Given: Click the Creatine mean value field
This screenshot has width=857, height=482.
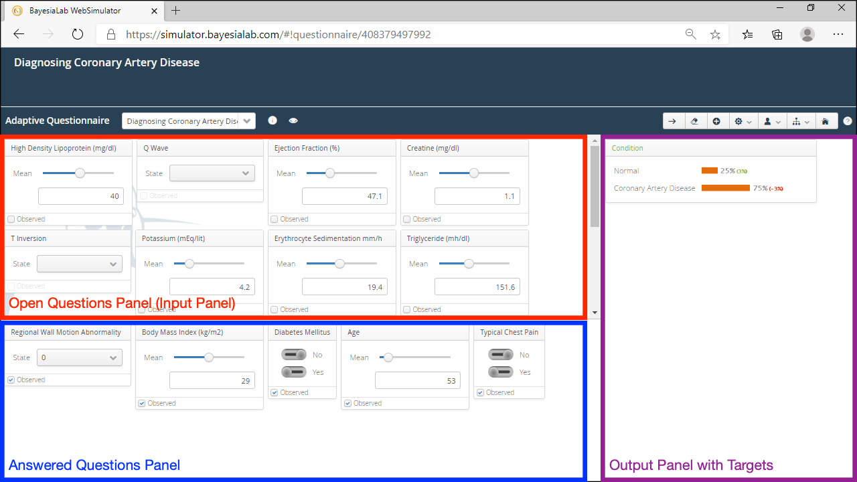Looking at the screenshot, I should pyautogui.click(x=477, y=196).
